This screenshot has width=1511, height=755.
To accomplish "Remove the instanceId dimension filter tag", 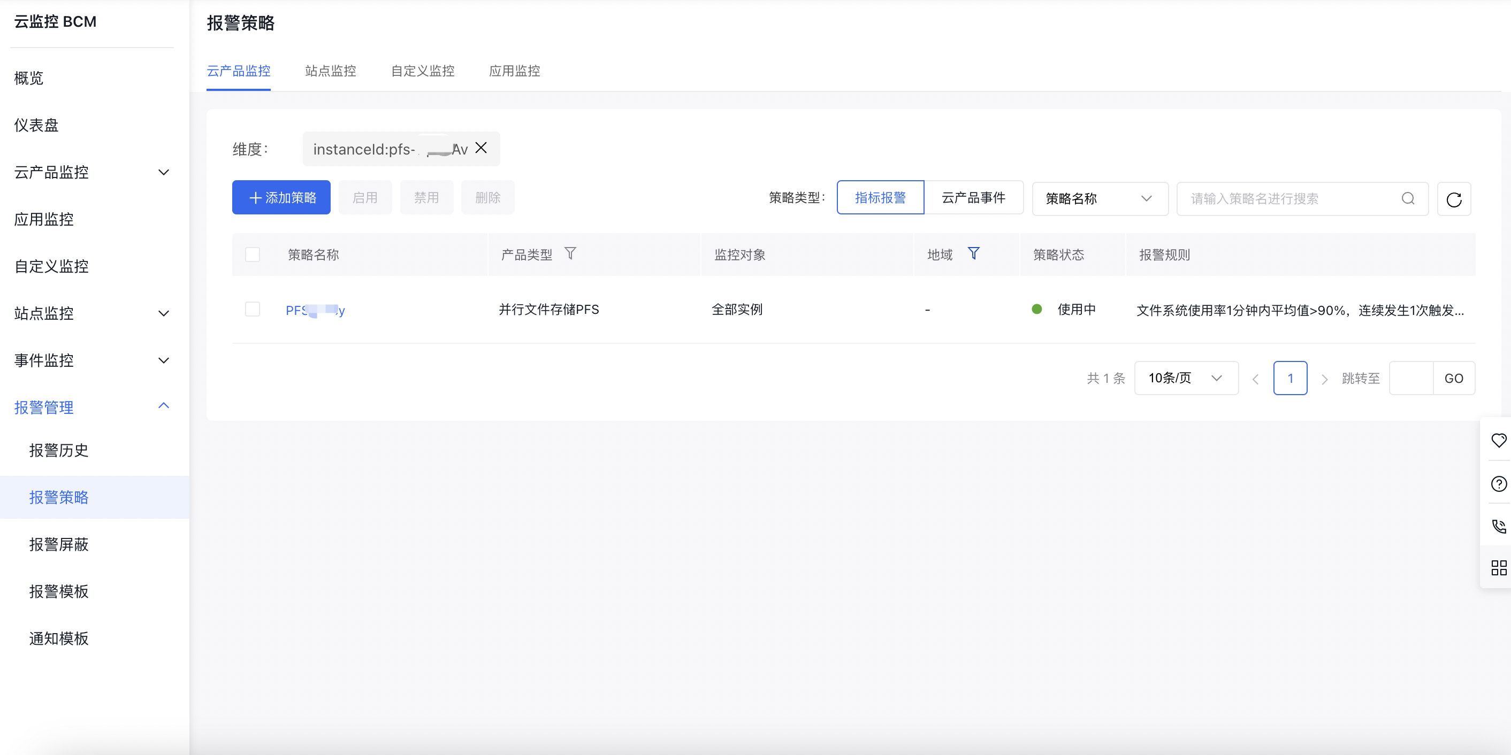I will [481, 148].
